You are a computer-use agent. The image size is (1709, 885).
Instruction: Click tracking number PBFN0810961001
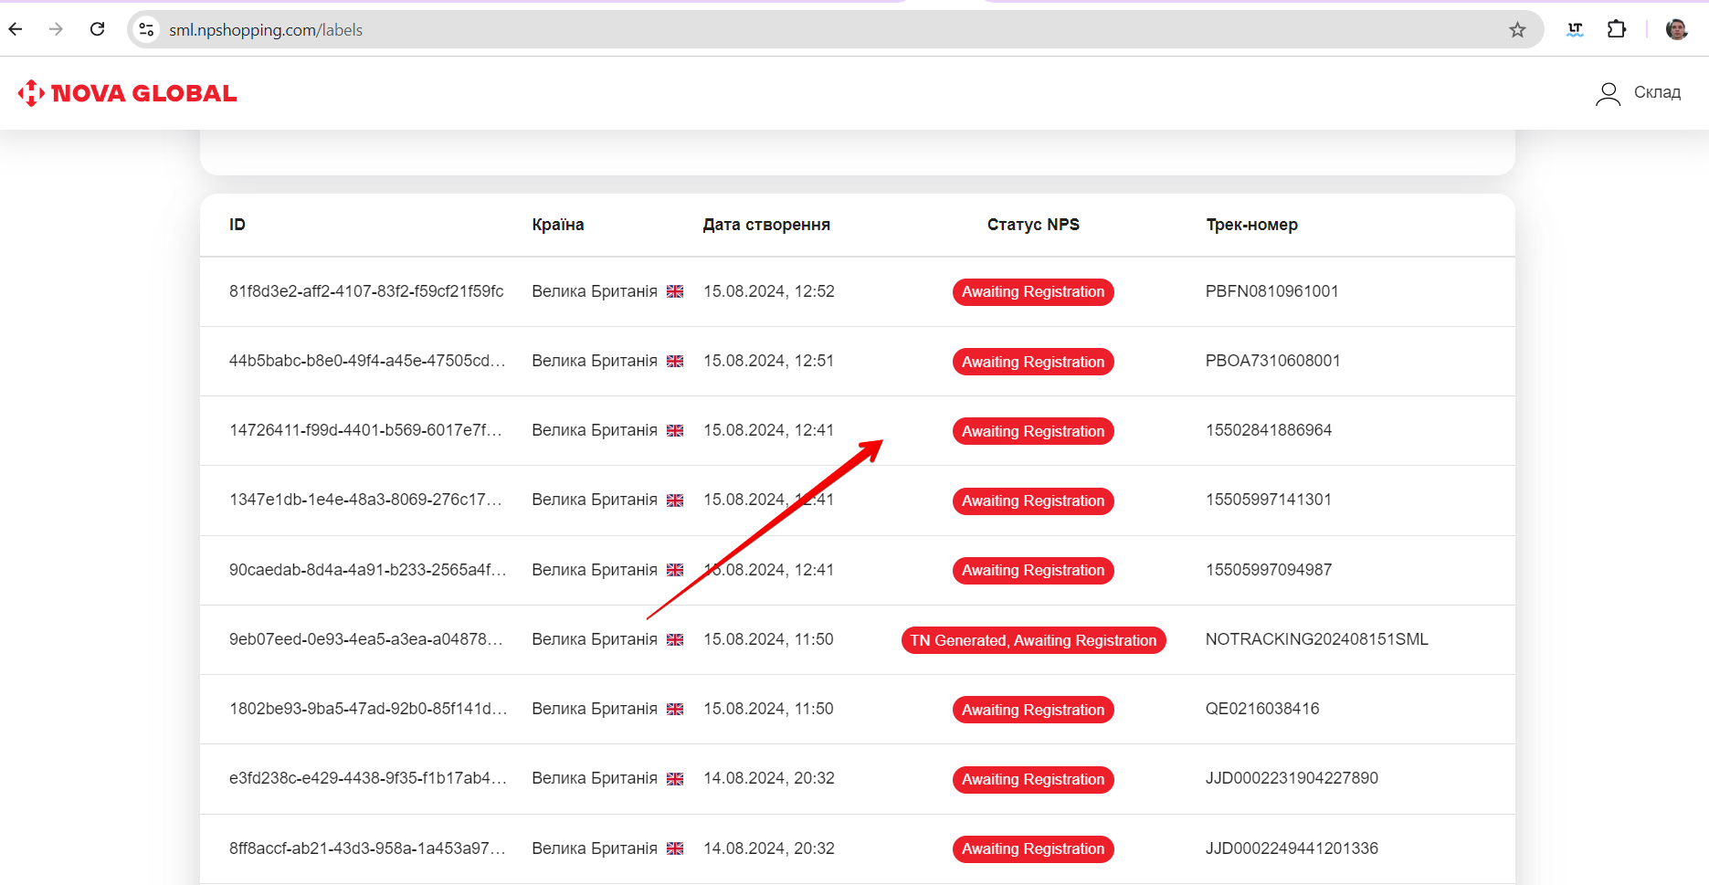1271,291
